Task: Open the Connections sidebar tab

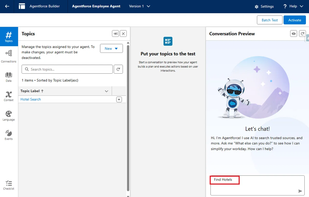Action: point(9,56)
